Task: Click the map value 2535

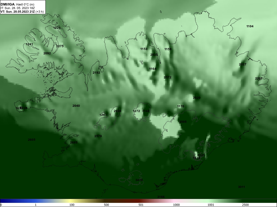Action: point(154,55)
